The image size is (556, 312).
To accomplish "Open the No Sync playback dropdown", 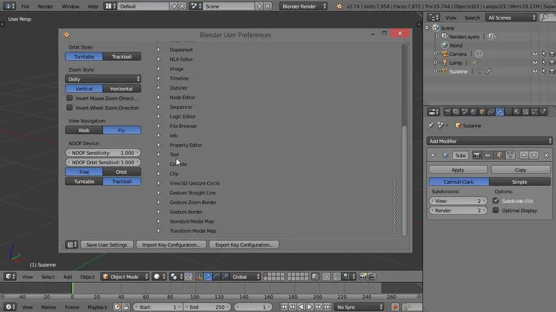I will pos(360,307).
